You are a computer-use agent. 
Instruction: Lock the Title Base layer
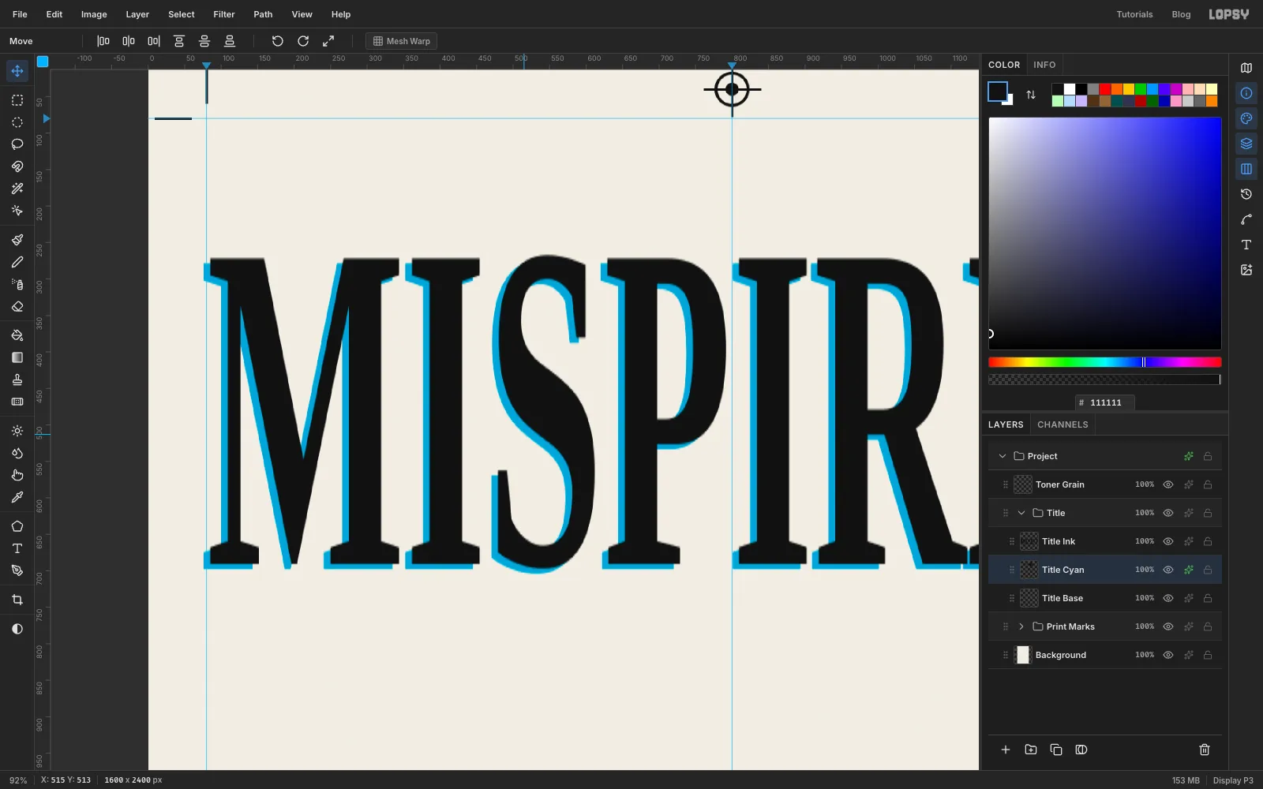point(1208,598)
